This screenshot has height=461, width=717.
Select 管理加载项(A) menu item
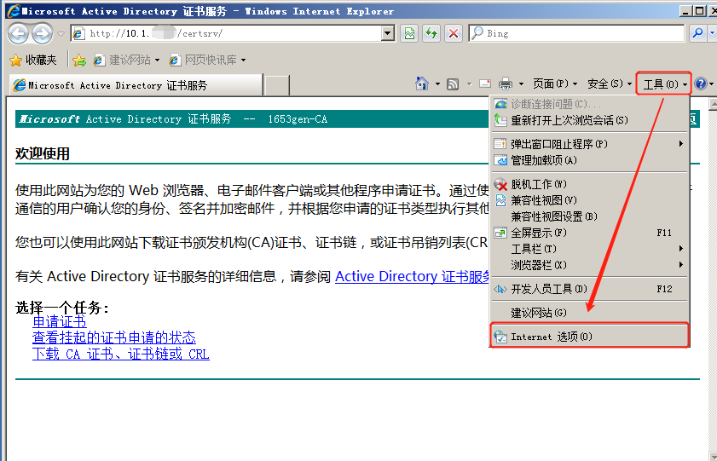(589, 160)
